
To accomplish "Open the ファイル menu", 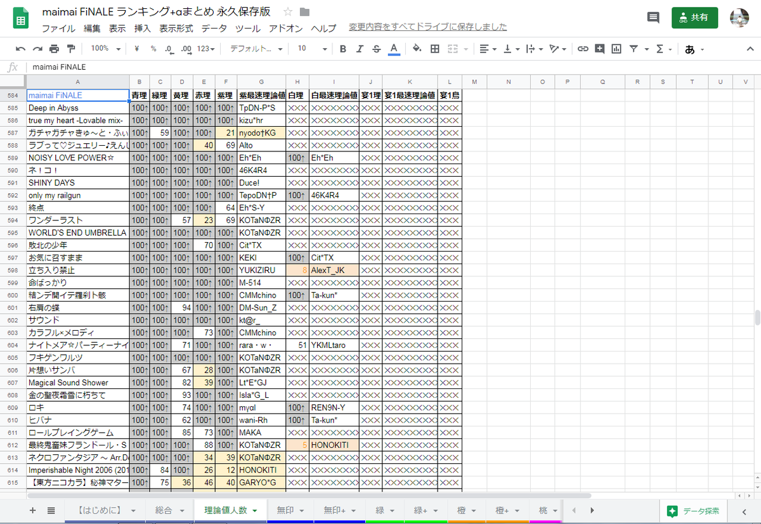I will [58, 28].
